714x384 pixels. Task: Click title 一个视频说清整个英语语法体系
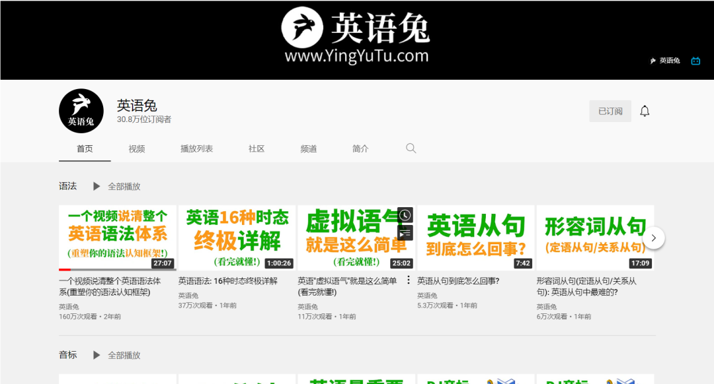[x=110, y=286]
